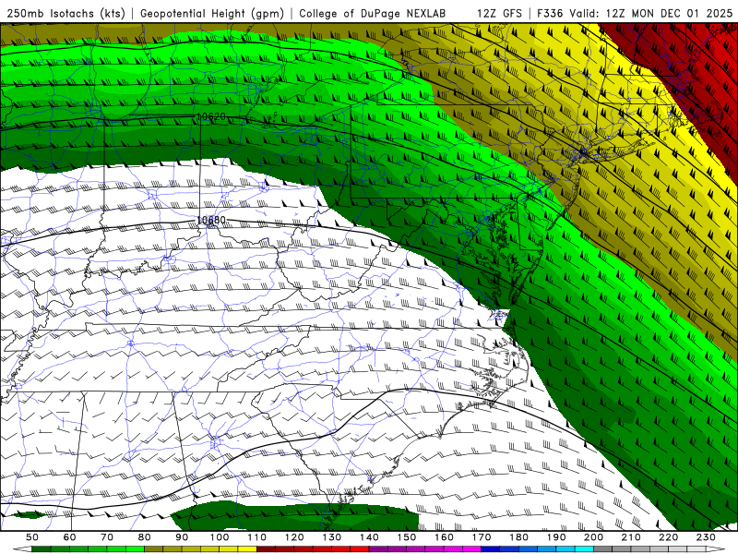Click the 130 label on the color scale

click(331, 537)
